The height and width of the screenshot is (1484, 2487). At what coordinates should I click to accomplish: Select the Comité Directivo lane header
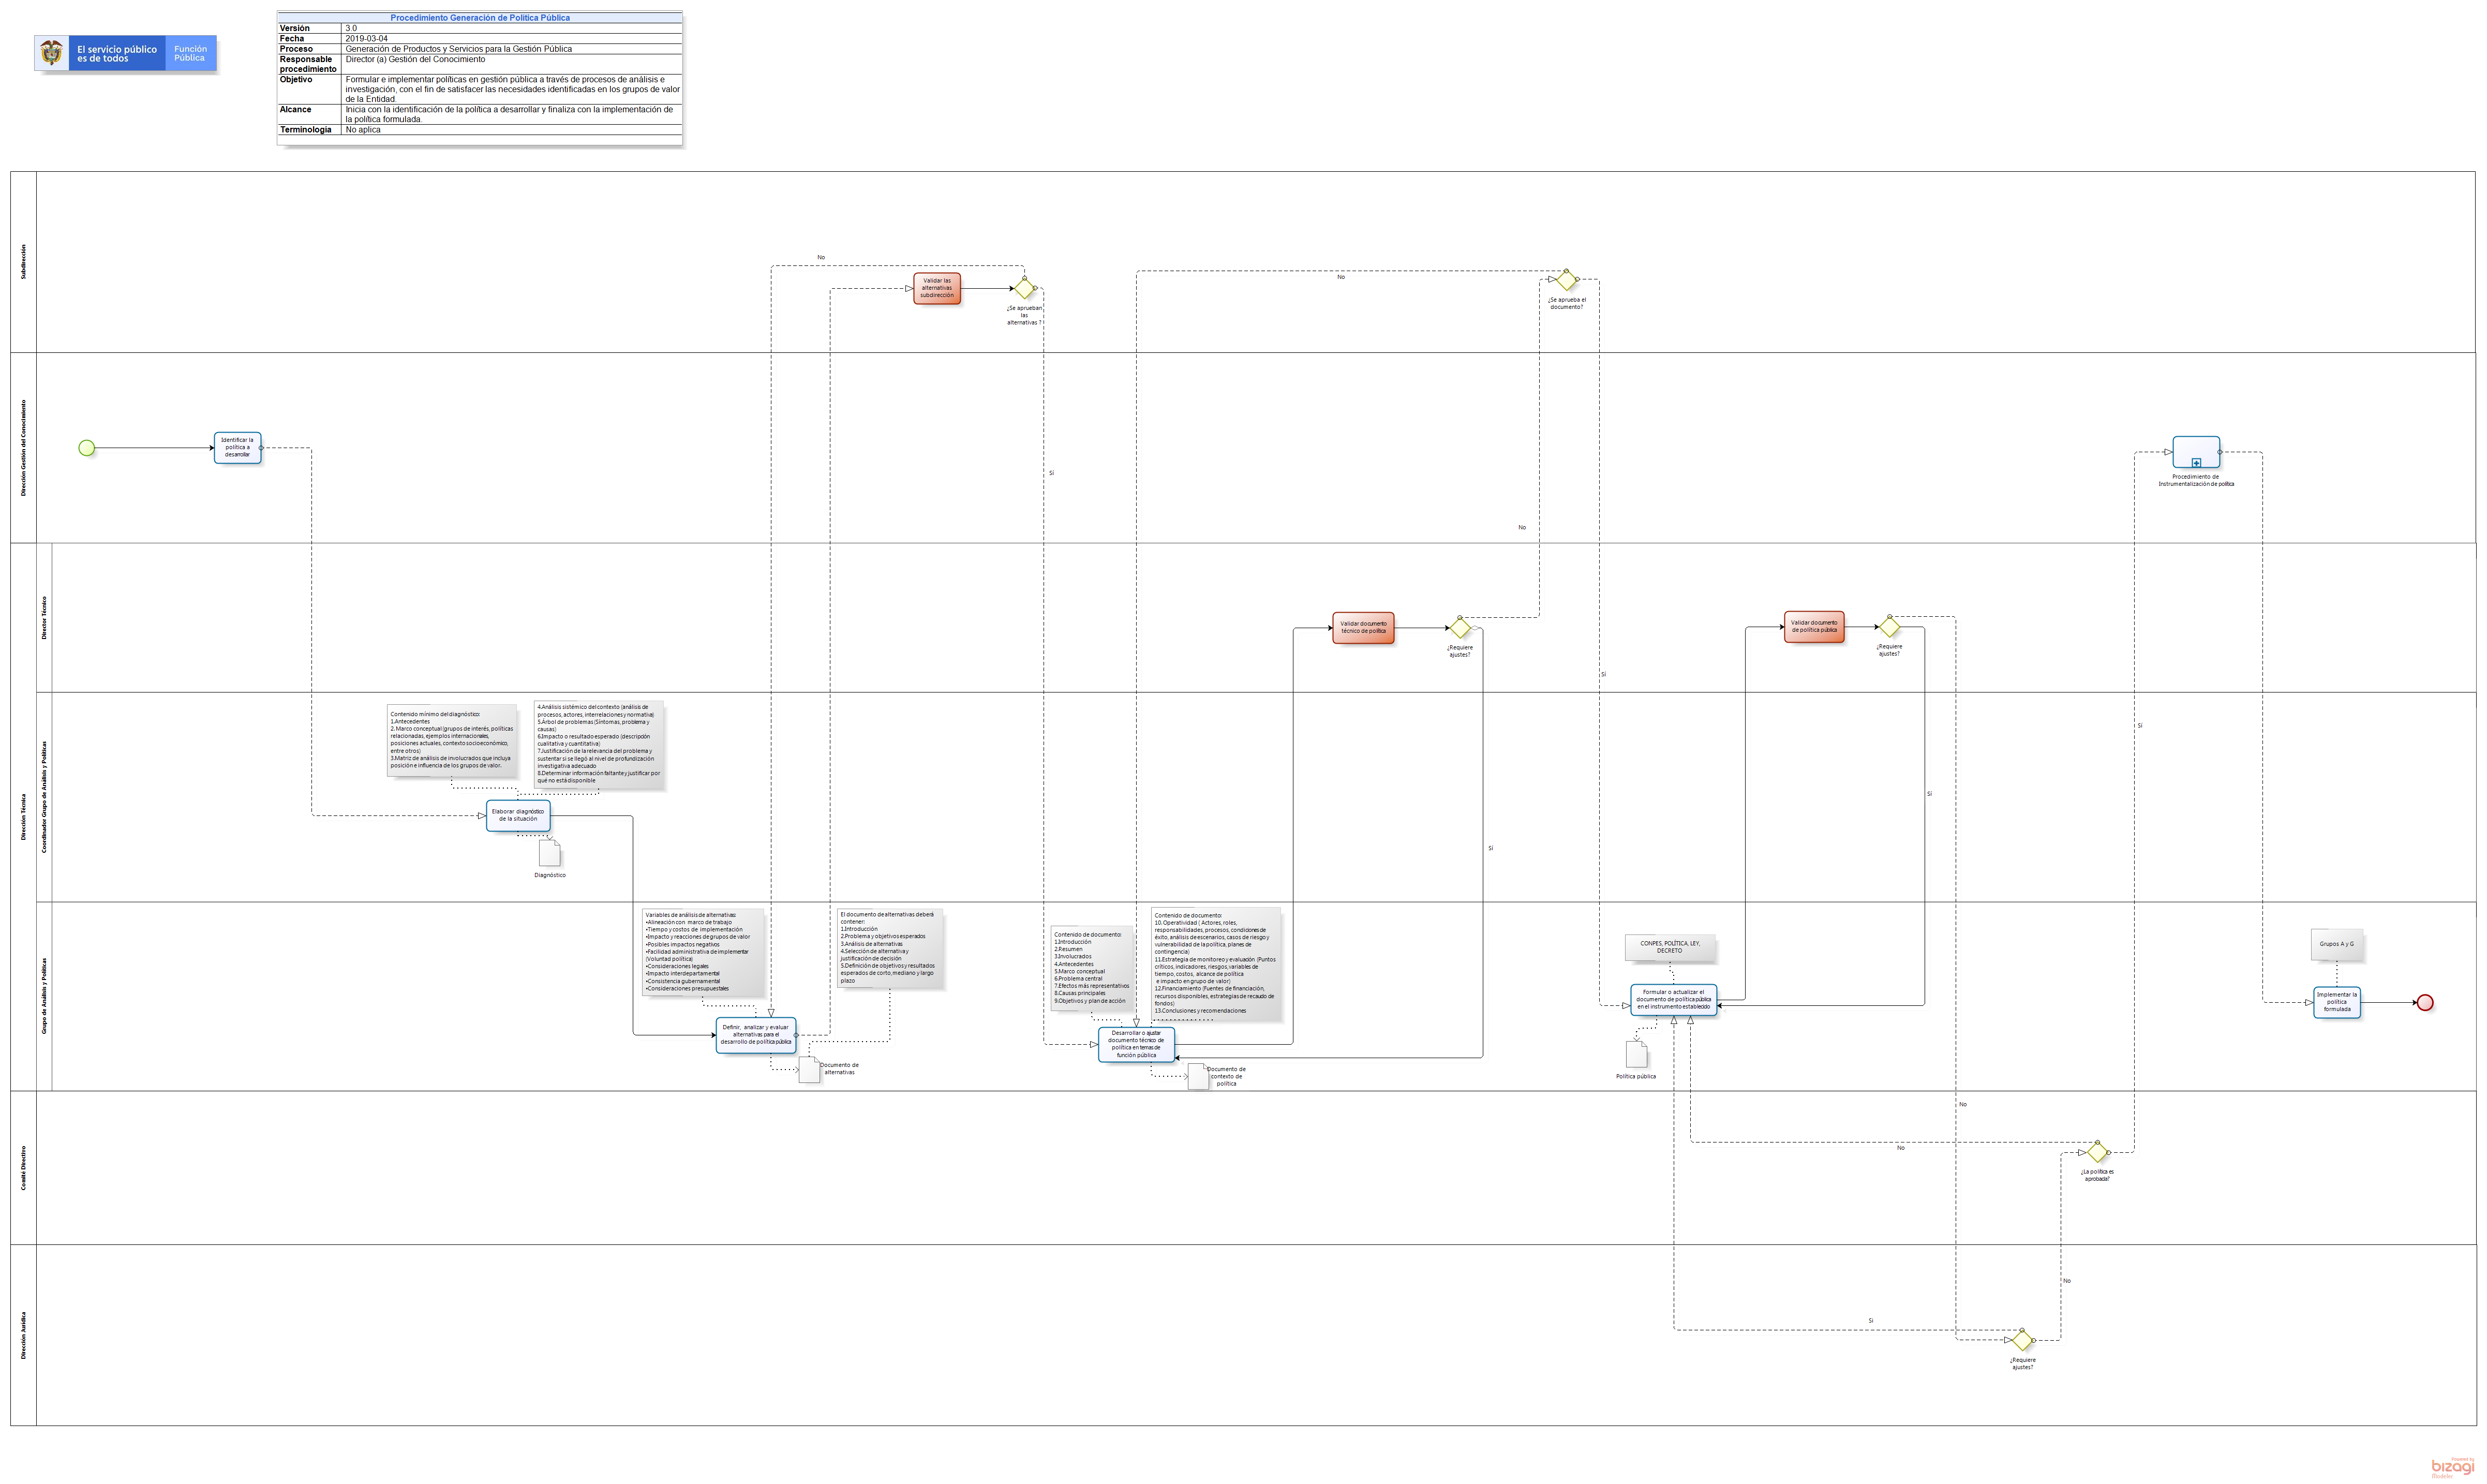coord(24,1168)
